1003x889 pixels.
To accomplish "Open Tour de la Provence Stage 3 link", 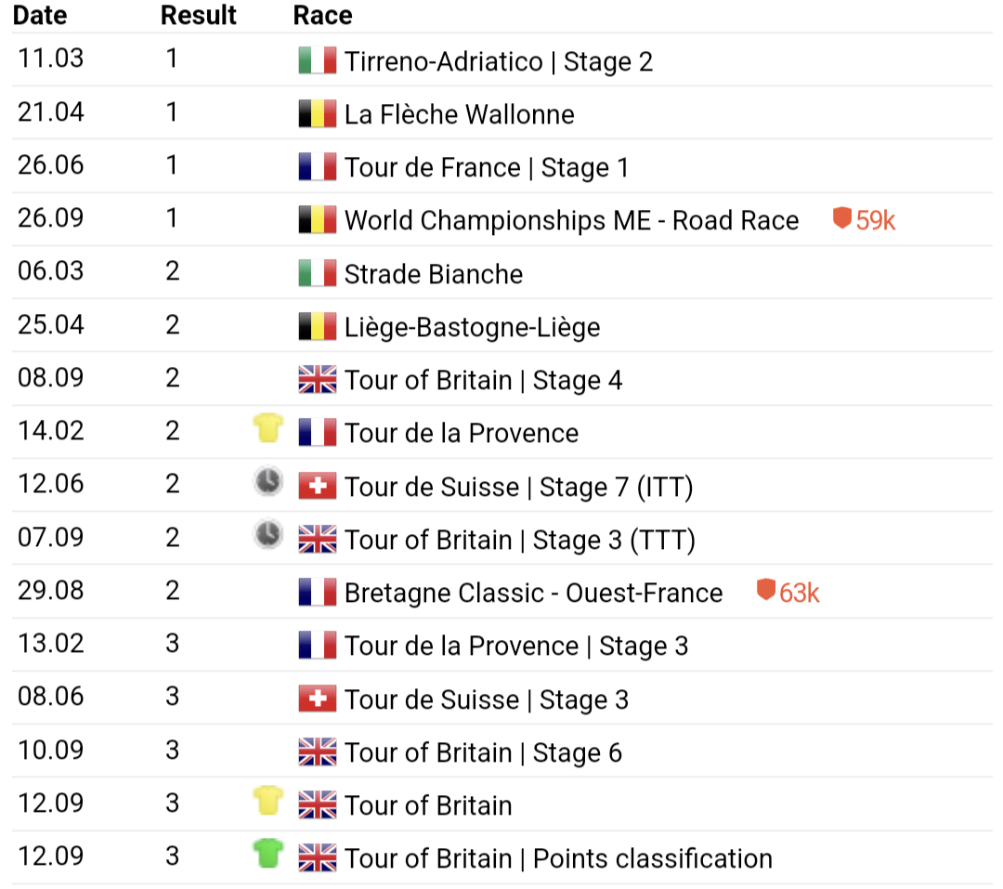I will [x=516, y=646].
